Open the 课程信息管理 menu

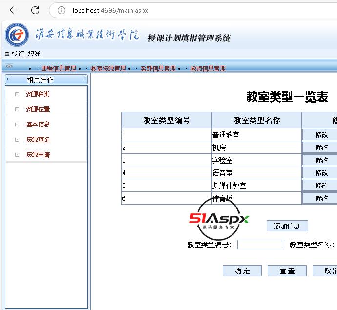[59, 68]
